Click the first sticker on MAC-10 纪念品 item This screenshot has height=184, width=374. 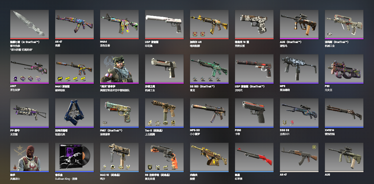pos(105,167)
